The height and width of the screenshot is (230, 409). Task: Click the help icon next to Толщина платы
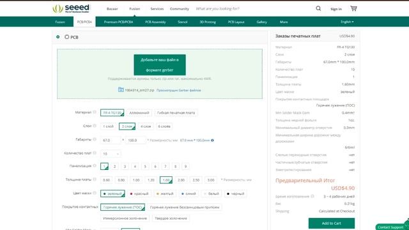[x=95, y=179]
